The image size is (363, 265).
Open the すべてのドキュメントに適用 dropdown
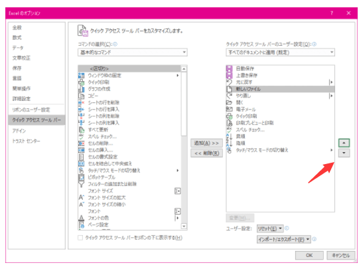pos(280,52)
